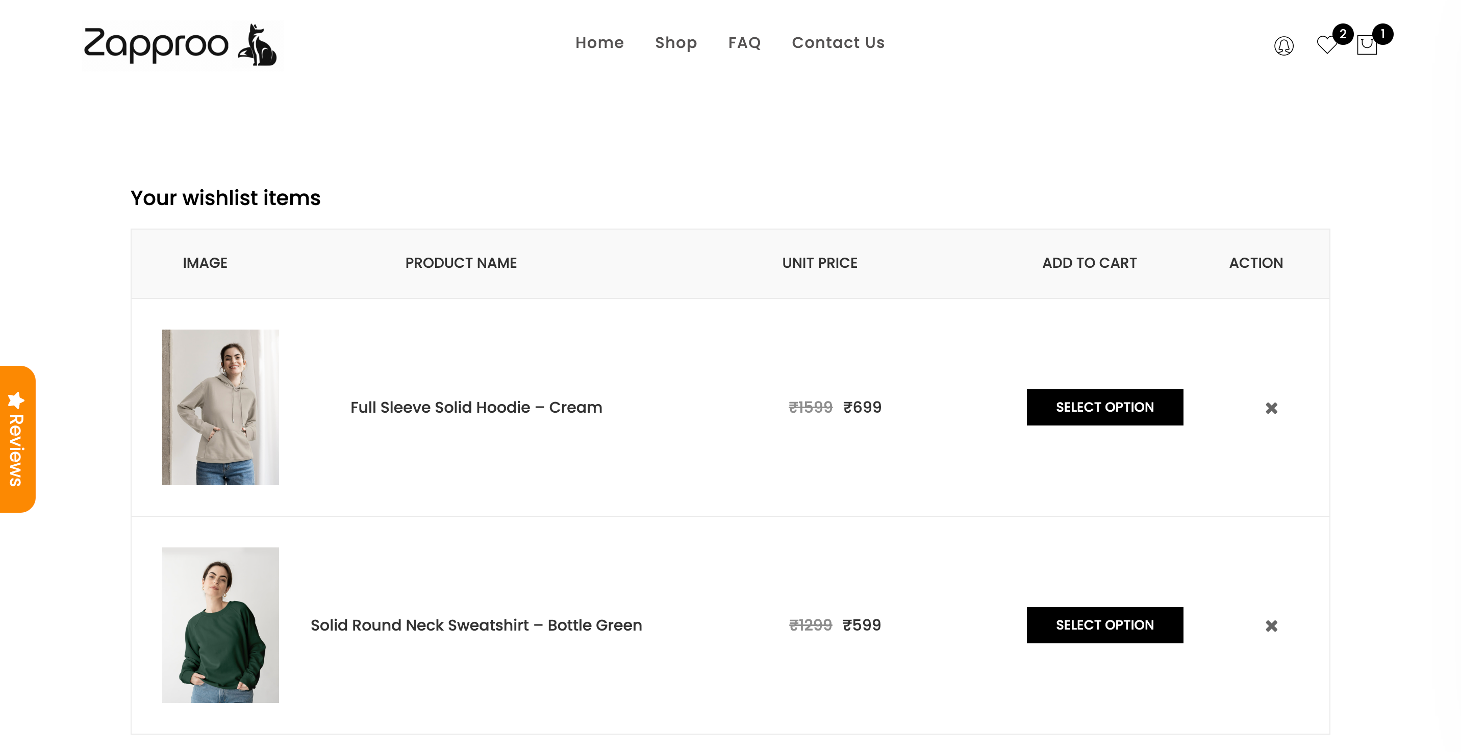The image size is (1461, 752).
Task: Navigate to the FAQ page
Action: tap(744, 42)
